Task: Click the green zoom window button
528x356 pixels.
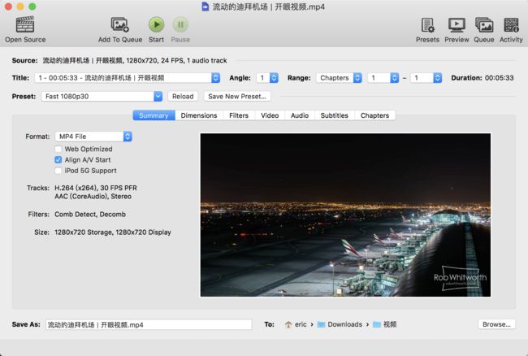Action: click(32, 7)
